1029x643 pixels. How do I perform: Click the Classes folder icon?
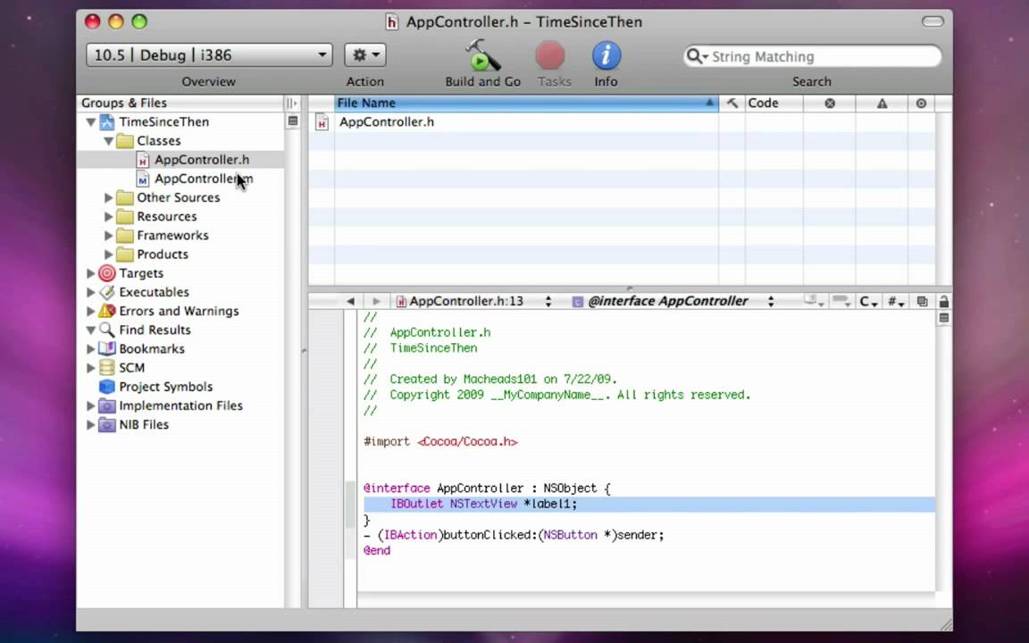(124, 141)
